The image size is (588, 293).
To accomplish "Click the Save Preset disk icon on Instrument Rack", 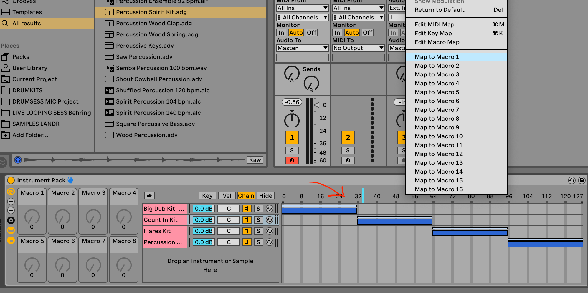I will coord(582,180).
